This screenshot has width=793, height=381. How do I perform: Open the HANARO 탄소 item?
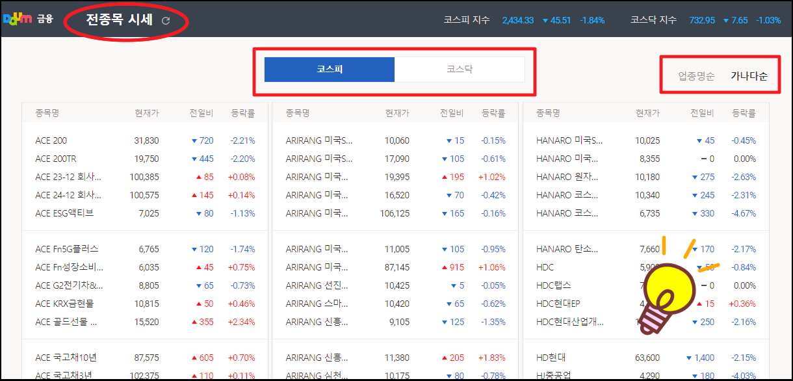pyautogui.click(x=567, y=249)
